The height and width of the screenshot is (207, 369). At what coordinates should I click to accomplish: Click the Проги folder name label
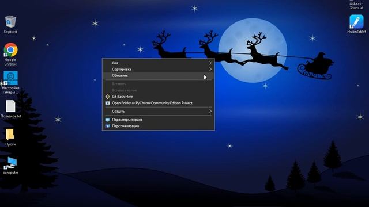click(x=10, y=144)
